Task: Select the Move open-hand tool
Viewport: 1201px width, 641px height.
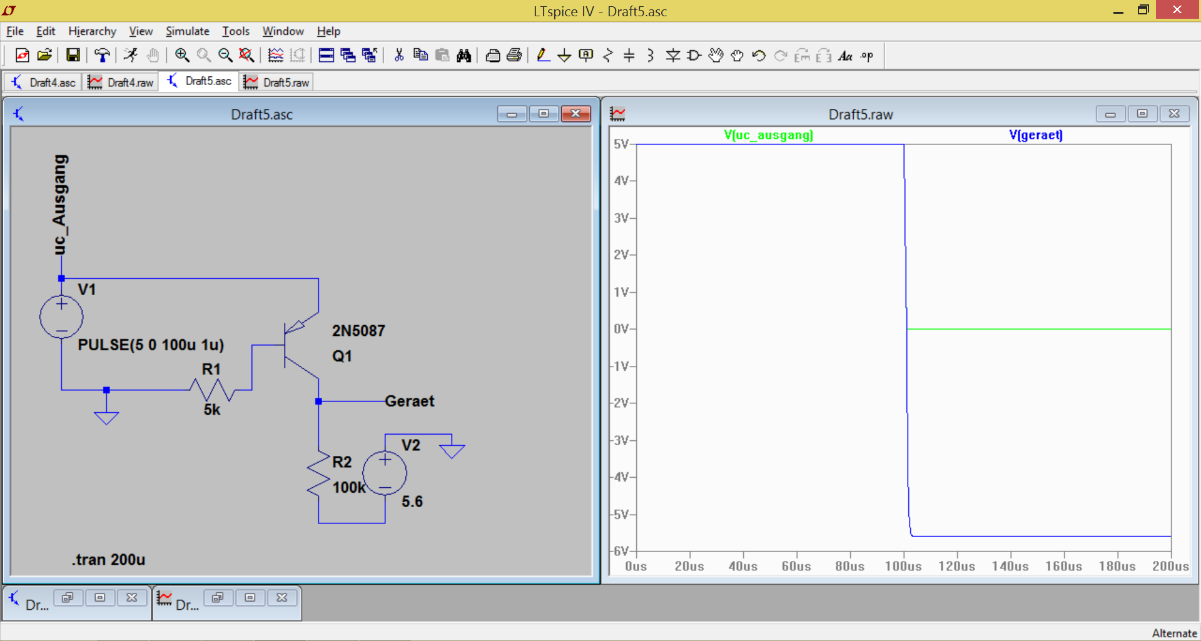Action: [x=716, y=56]
